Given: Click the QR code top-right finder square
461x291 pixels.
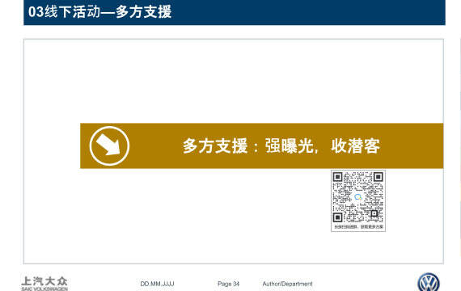Looking at the screenshot, I should tap(378, 177).
